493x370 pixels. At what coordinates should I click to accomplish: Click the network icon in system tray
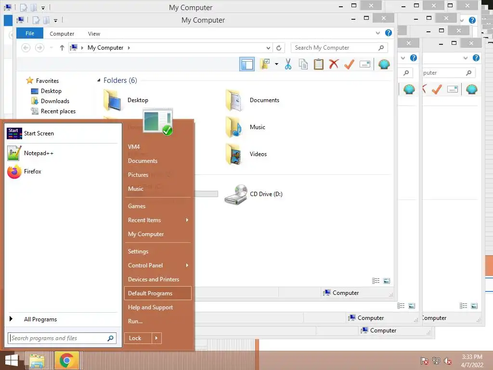[436, 361]
